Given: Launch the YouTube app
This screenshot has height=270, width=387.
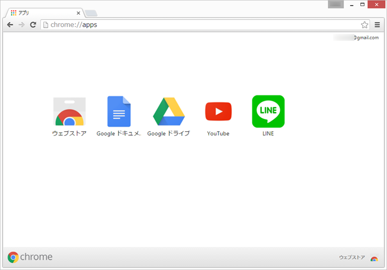Looking at the screenshot, I should coord(219,111).
